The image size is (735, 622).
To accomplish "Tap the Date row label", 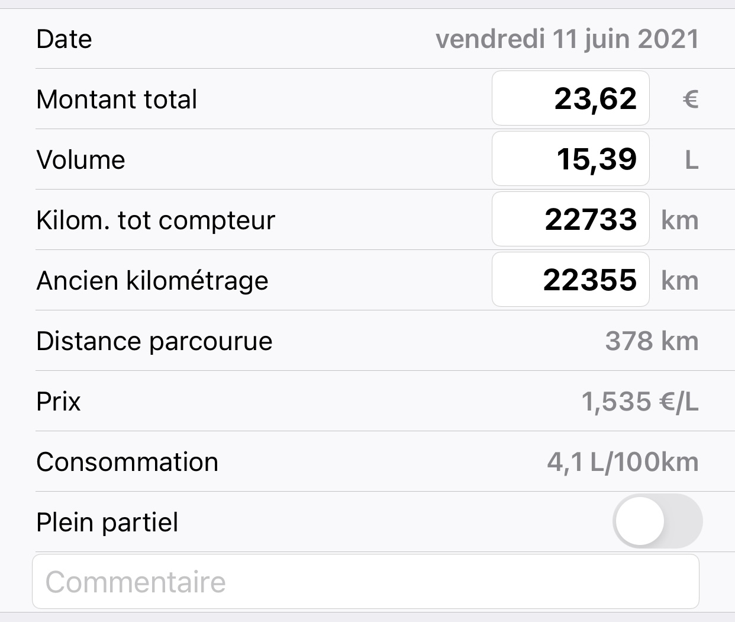I will point(64,39).
